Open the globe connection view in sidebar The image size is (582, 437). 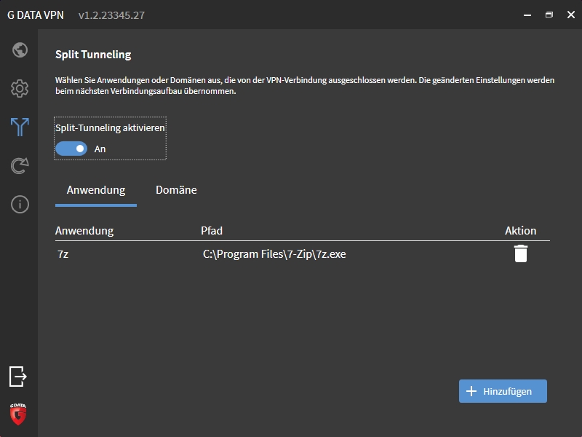[x=20, y=50]
